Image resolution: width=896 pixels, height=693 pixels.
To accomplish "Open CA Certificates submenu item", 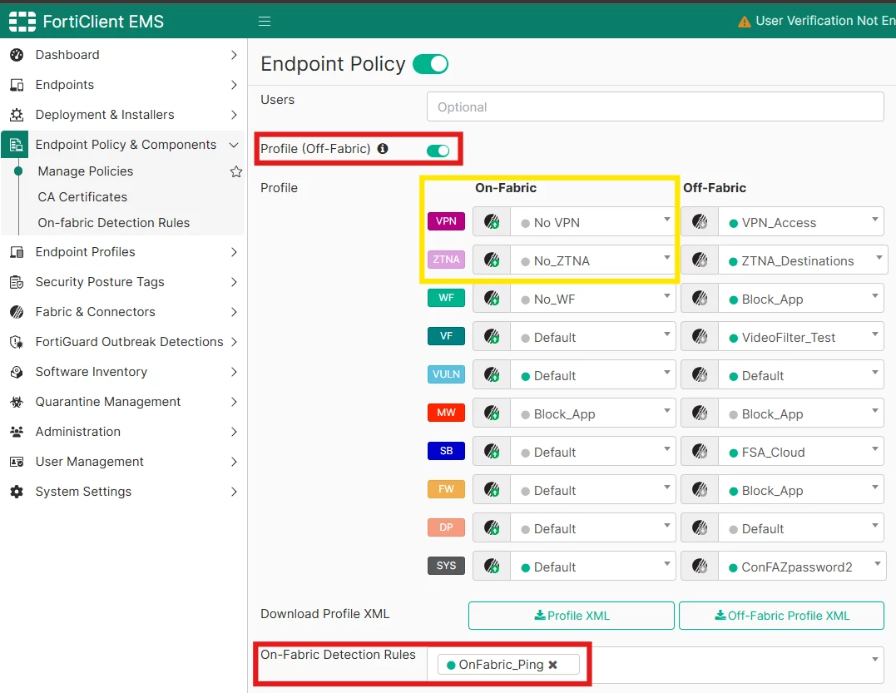I will pos(82,197).
